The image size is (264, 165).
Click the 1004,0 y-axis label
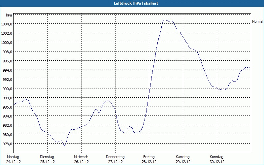7,24
